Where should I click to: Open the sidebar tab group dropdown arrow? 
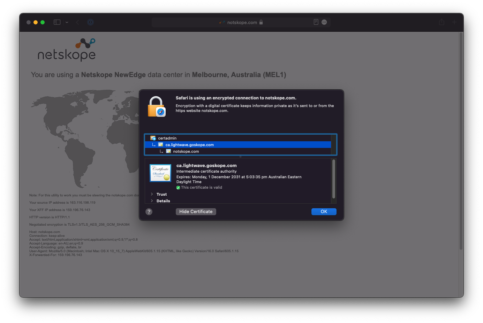[x=67, y=22]
